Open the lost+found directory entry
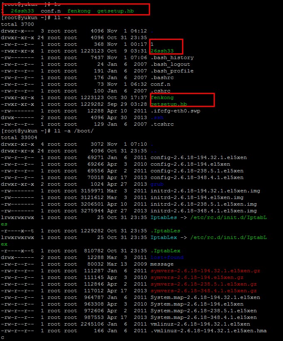 coord(167,257)
